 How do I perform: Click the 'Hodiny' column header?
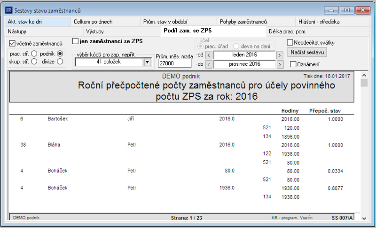click(290, 111)
